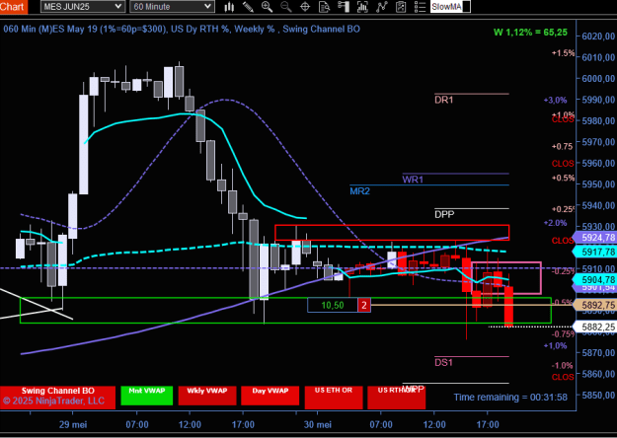The height and width of the screenshot is (438, 617).
Task: Toggle the US RTHOR button
Action: [396, 398]
